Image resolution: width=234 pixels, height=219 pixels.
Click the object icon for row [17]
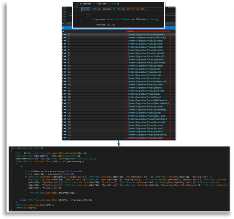point(65,87)
